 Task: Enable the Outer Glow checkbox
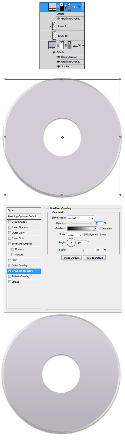10,233
